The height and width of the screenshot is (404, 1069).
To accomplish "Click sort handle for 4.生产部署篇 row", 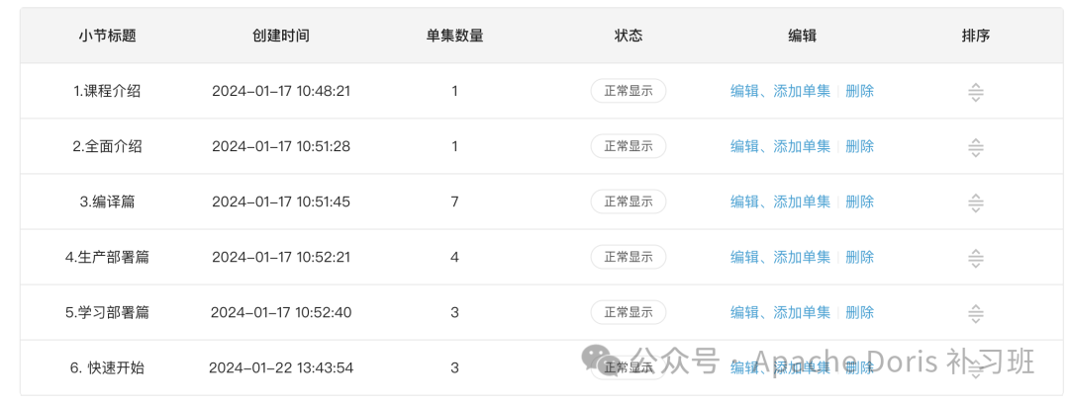I will [975, 258].
